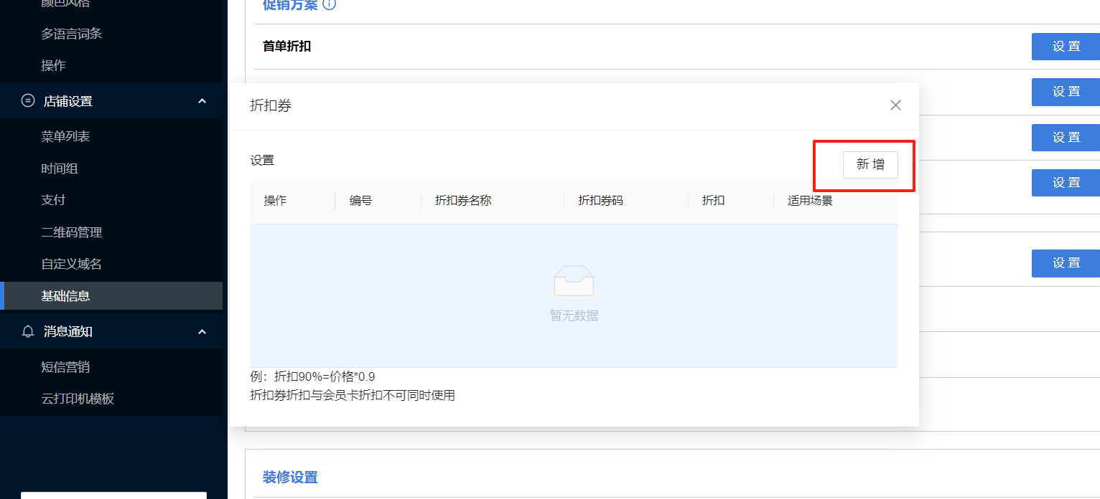This screenshot has width=1100, height=499.
Task: Collapse the 店铺设置 sidebar section
Action: point(202,101)
